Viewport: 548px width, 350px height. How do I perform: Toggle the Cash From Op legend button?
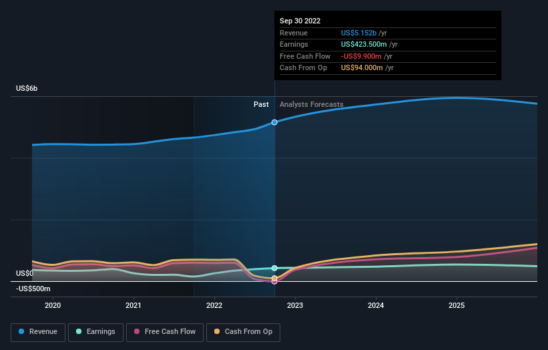[x=243, y=332]
